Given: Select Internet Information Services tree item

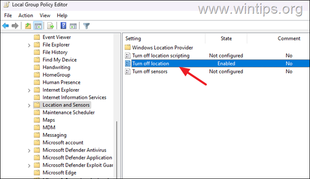Looking at the screenshot, I should (75, 97).
